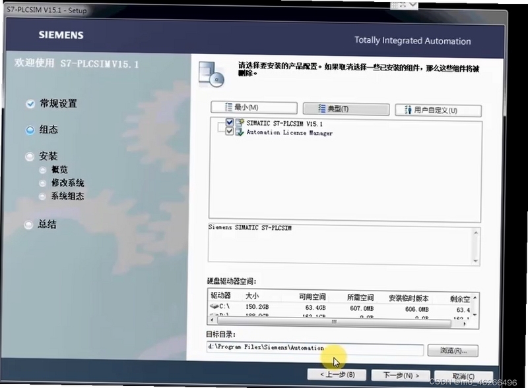Click the 大小 column header
Viewport: 528px width, 388px height.
(252, 296)
